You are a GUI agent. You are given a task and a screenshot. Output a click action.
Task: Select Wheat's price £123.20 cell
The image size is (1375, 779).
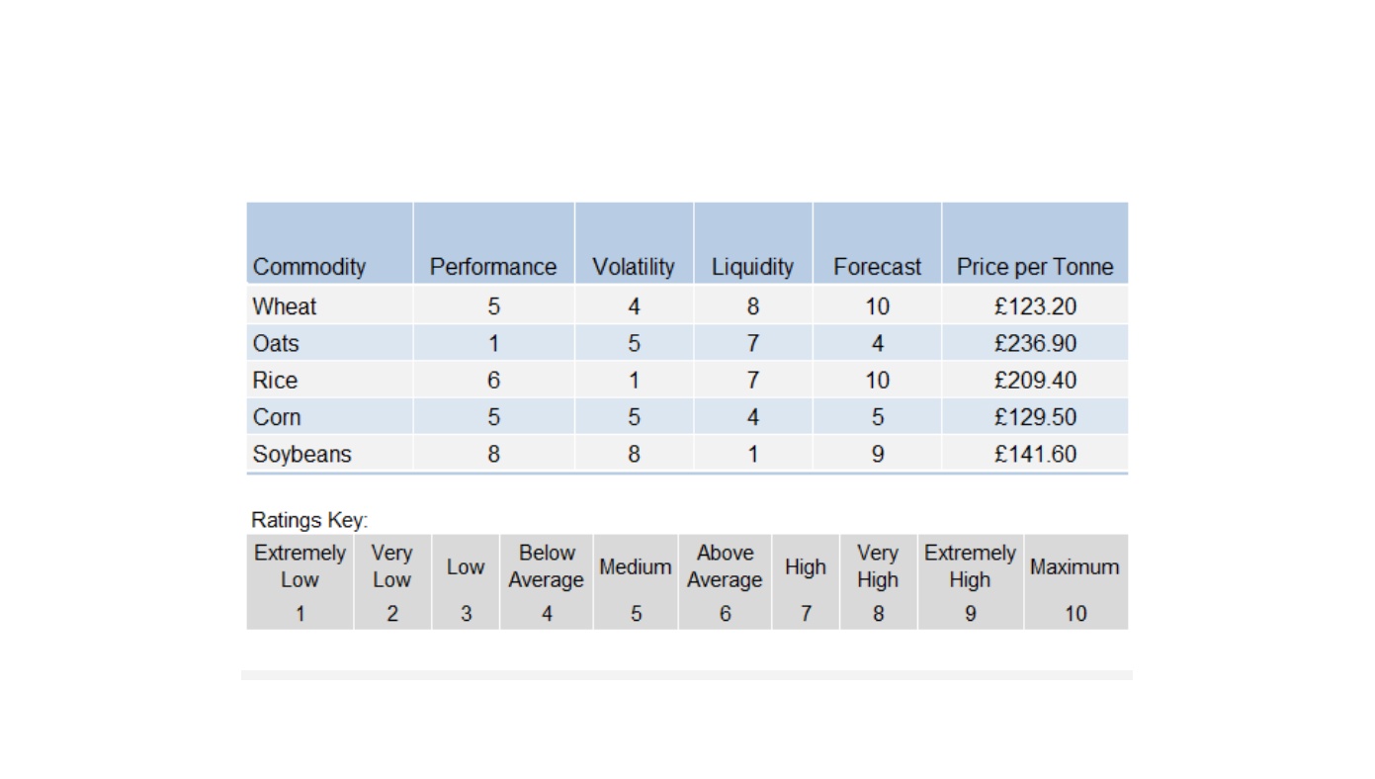pyautogui.click(x=1035, y=306)
